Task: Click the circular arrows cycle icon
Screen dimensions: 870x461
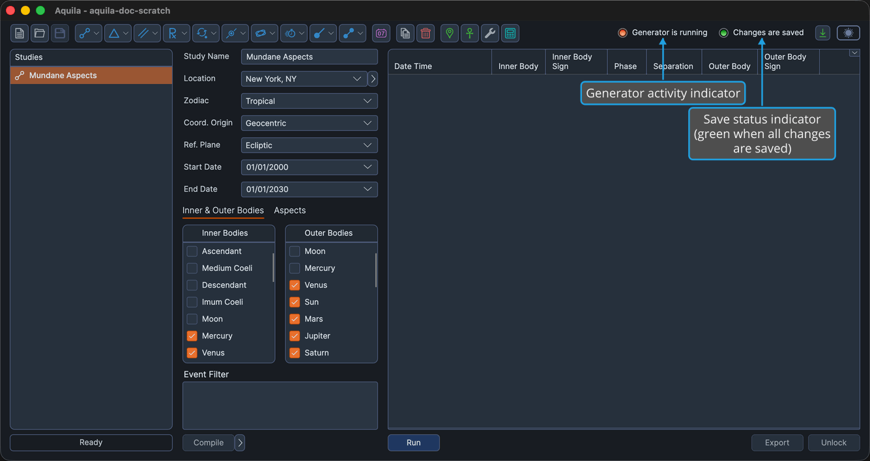Action: click(201, 33)
